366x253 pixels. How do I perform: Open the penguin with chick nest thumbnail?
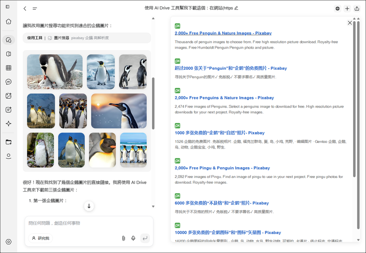[x=55, y=72]
